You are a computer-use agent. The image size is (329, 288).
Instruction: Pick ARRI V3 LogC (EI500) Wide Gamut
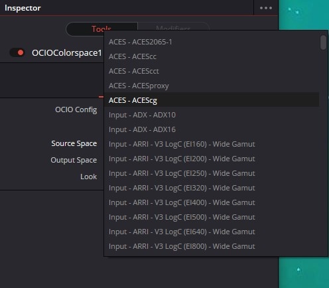[x=212, y=217]
